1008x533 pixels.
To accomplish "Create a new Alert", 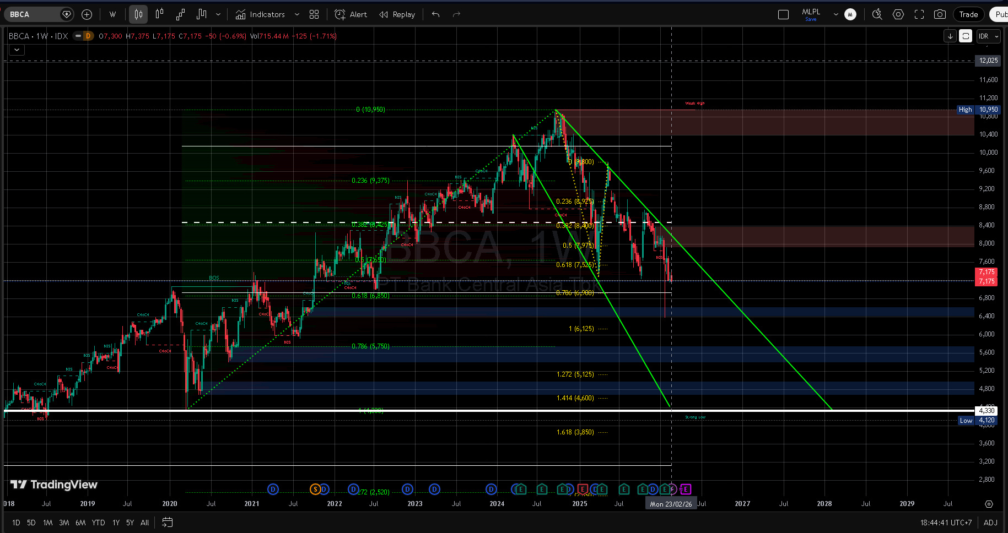I will 351,14.
